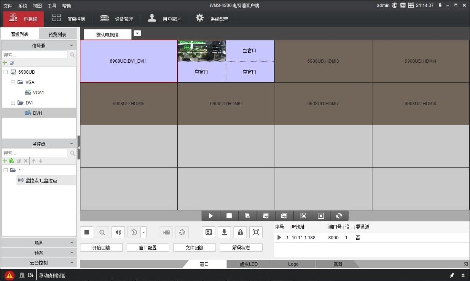Click the play button in the video wall toolbar

[211, 216]
